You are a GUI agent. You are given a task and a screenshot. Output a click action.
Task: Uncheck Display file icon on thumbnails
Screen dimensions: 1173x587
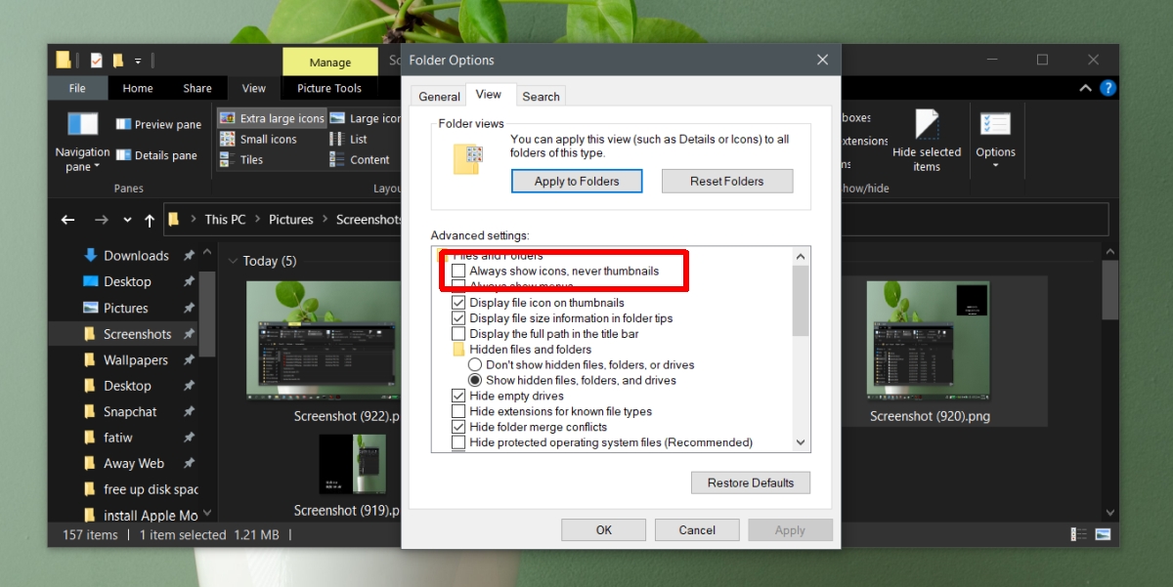click(458, 303)
